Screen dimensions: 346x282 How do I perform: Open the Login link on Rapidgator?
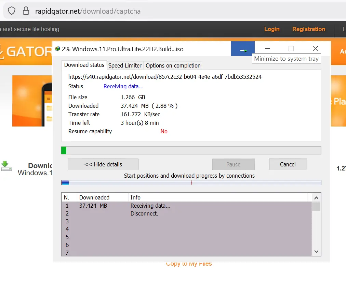pos(272,29)
